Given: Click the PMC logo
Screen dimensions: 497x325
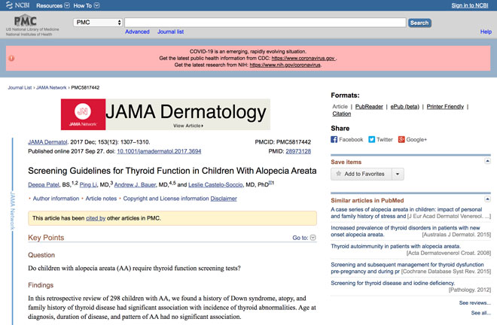Looking at the screenshot, I should (26, 21).
